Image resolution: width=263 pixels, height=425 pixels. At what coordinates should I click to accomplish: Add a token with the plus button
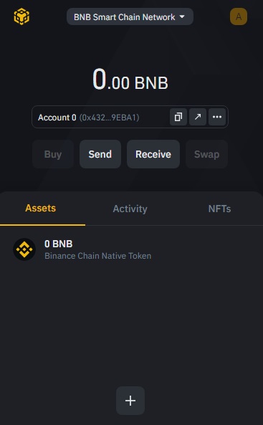130,401
